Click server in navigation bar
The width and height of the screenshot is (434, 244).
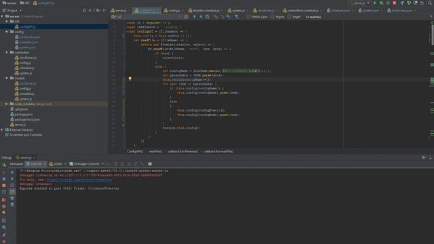pyautogui.click(x=9, y=3)
